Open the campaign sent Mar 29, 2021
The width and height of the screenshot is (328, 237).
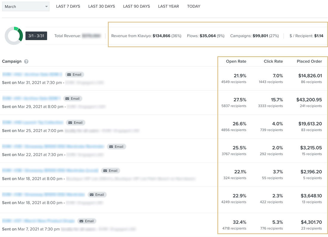pyautogui.click(x=31, y=99)
